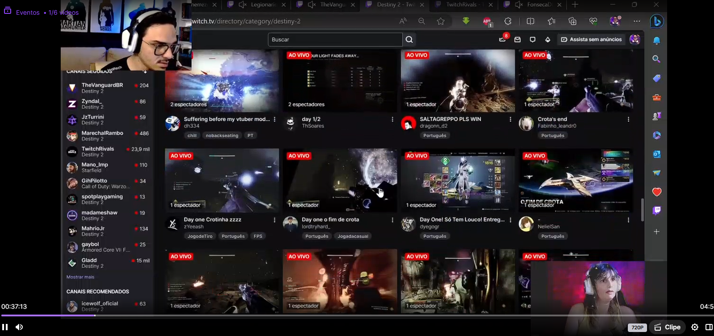The width and height of the screenshot is (714, 336).
Task: Open options menu for 'Day one Crotinha zzzz' stream
Action: pos(275,220)
